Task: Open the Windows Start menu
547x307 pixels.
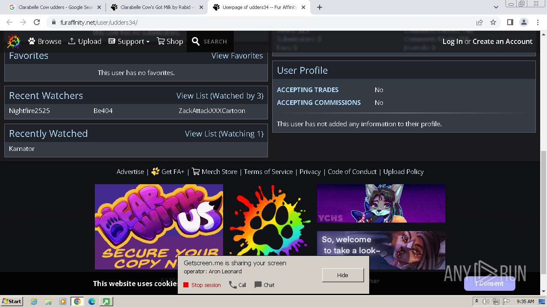Action: pos(12,301)
